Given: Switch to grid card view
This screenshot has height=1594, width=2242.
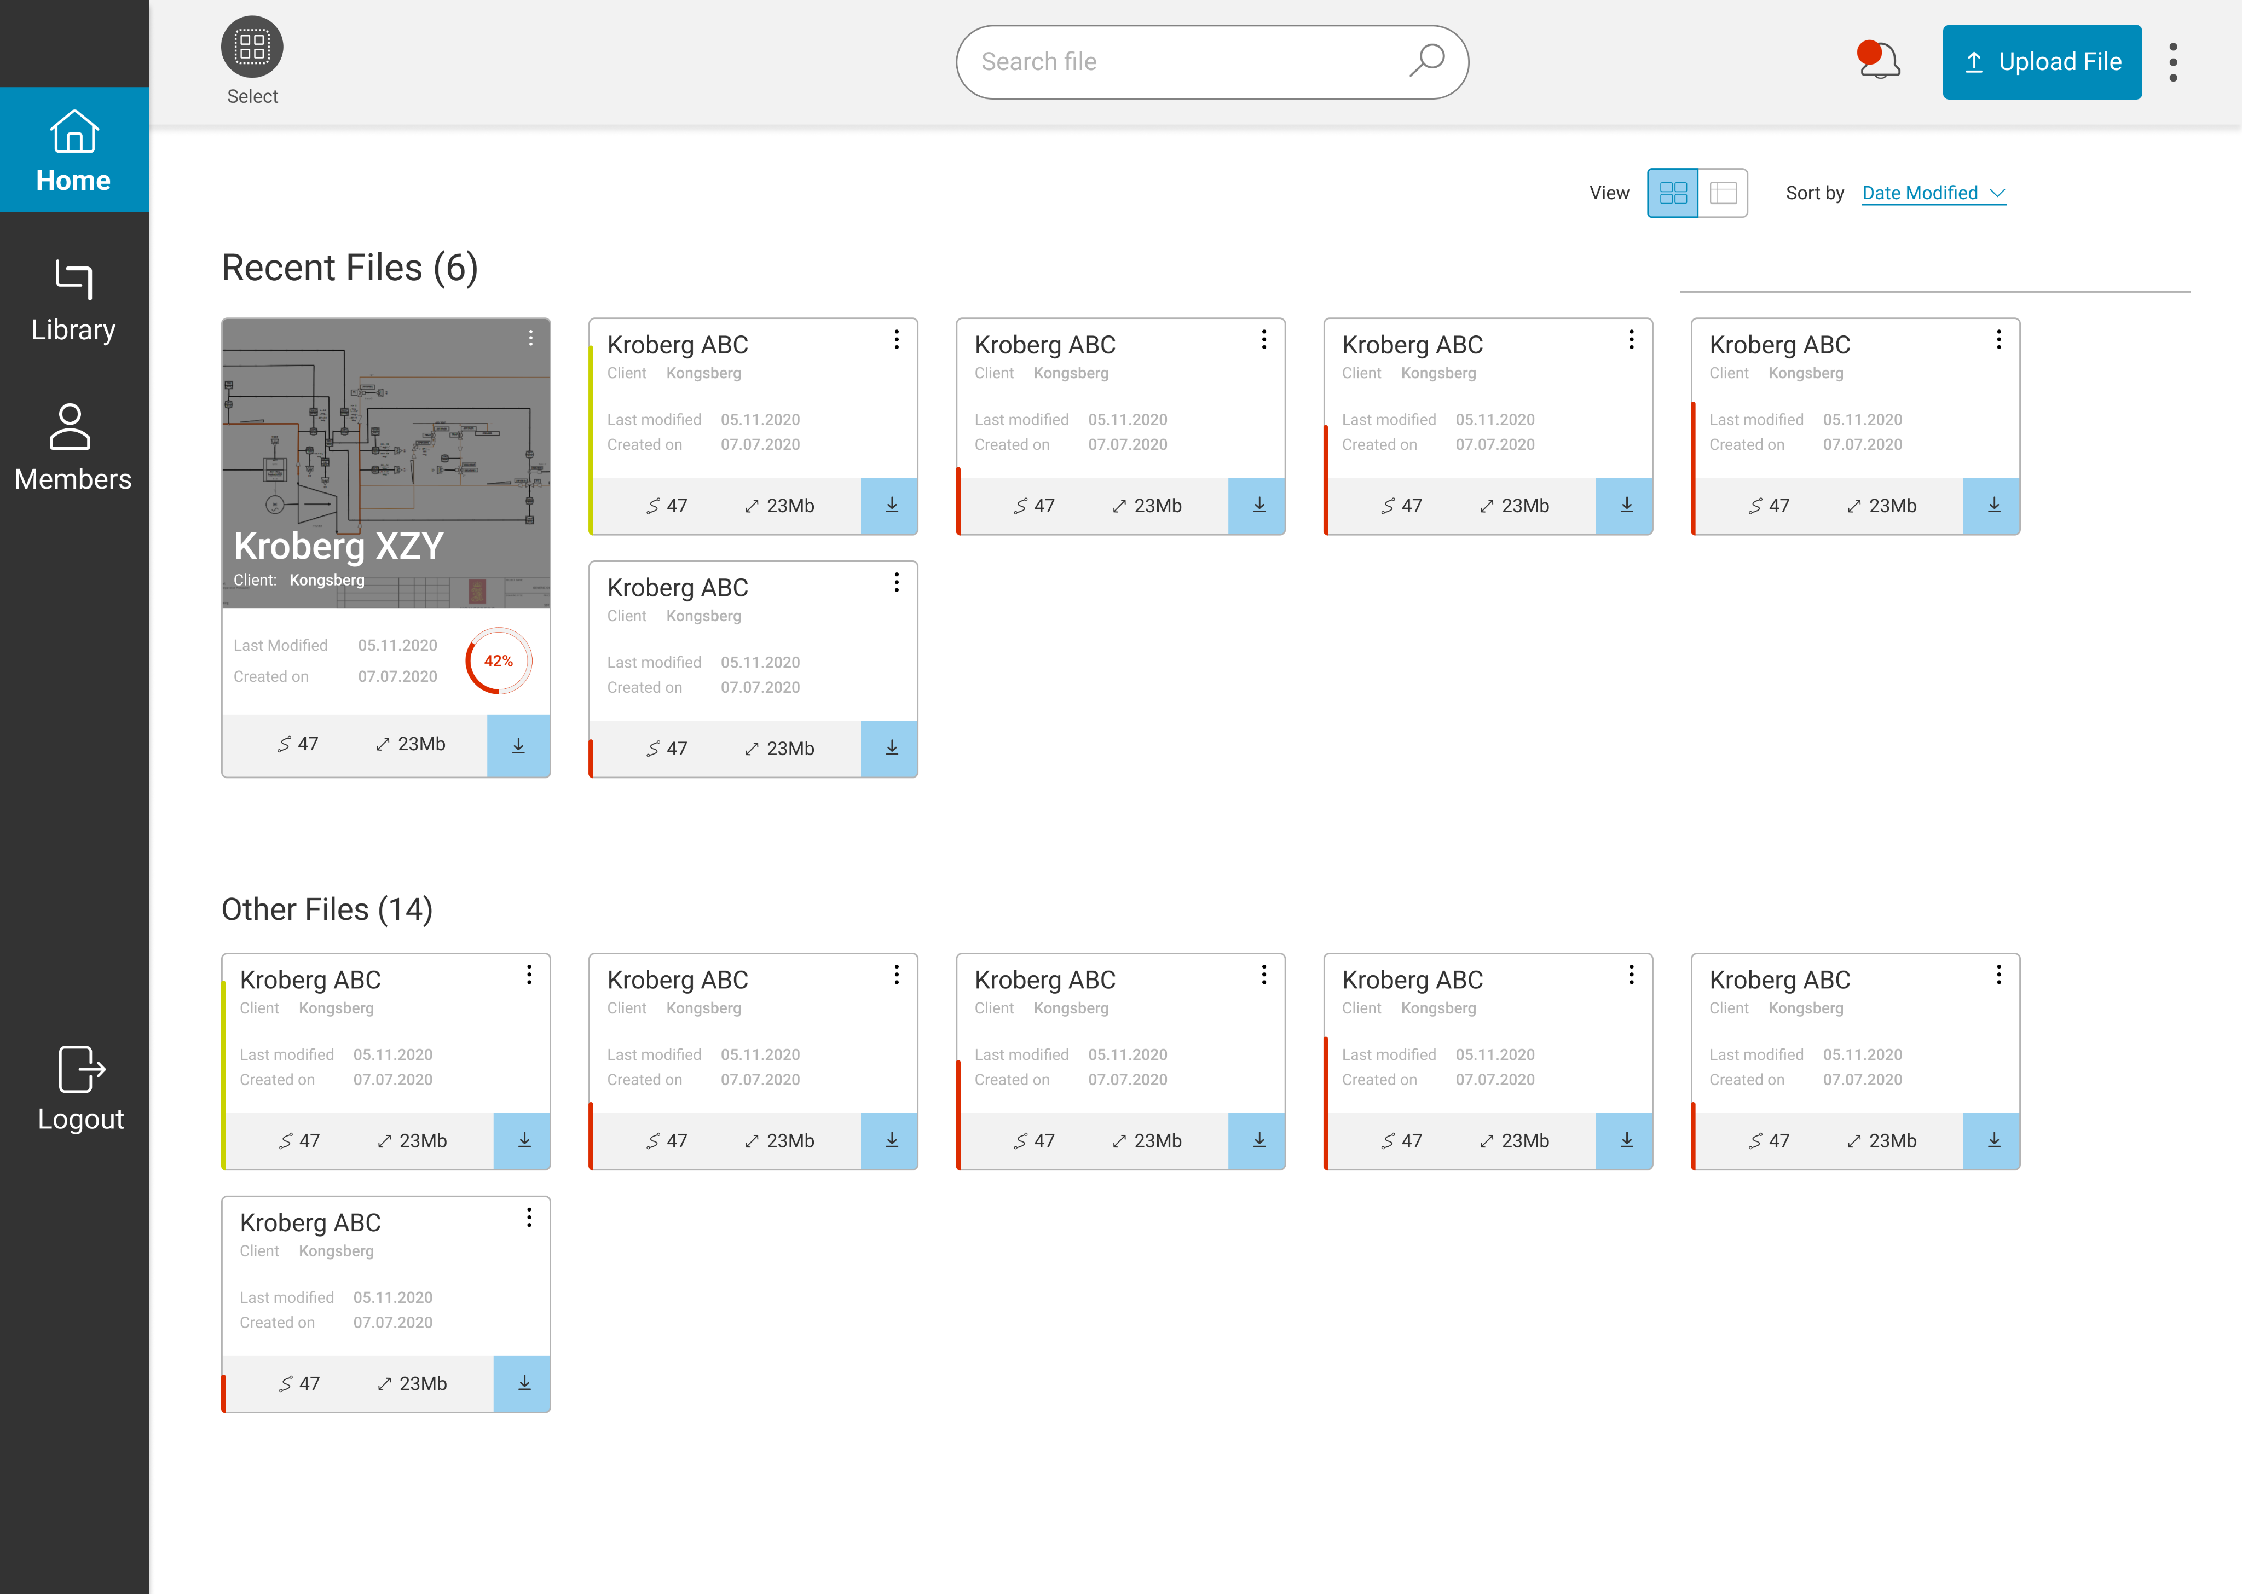Looking at the screenshot, I should click(1673, 193).
